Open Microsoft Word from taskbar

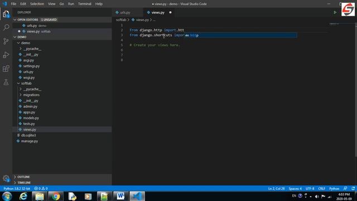[120, 196]
